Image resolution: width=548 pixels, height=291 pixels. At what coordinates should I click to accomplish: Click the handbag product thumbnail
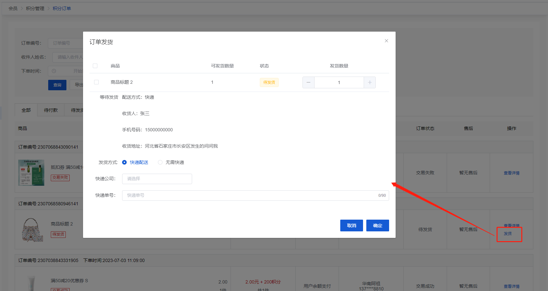coord(32,229)
